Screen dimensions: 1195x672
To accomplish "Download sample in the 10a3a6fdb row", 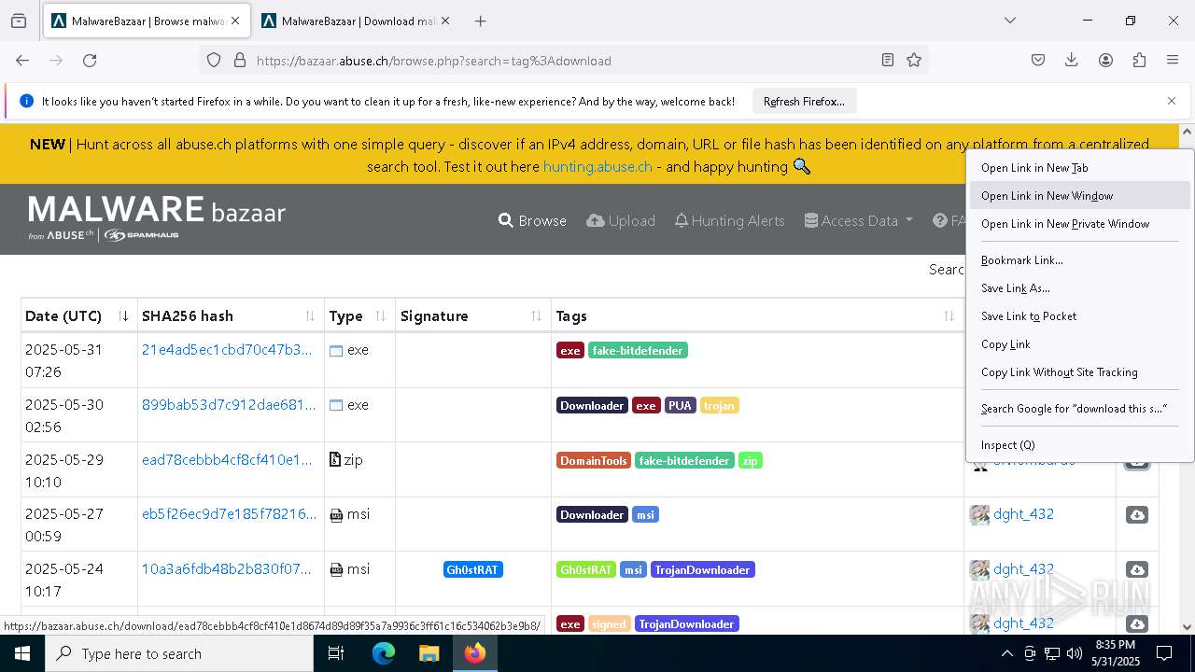I will [x=1136, y=569].
